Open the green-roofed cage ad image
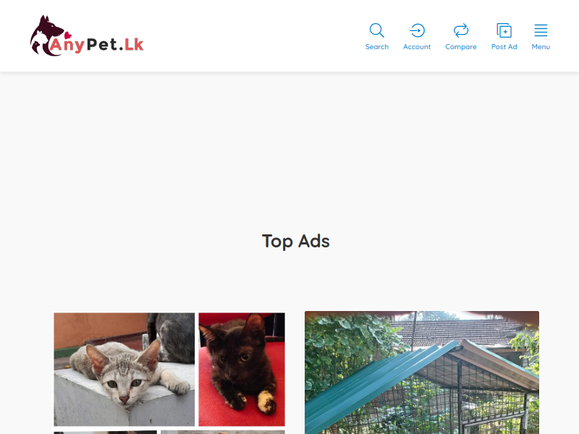579x434 pixels. point(422,373)
